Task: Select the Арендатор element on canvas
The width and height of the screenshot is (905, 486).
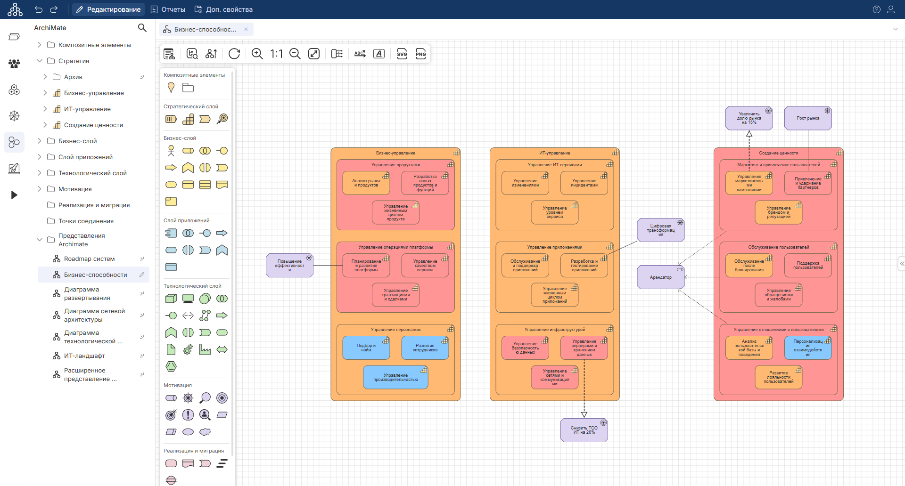Action: click(x=660, y=277)
